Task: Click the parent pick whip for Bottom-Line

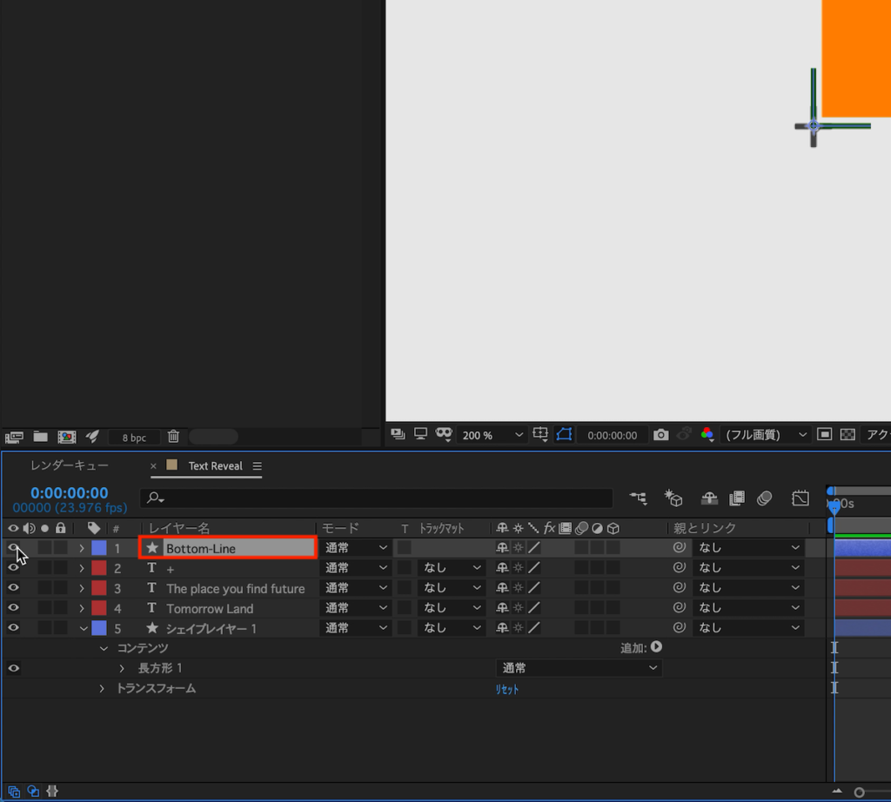Action: tap(680, 548)
